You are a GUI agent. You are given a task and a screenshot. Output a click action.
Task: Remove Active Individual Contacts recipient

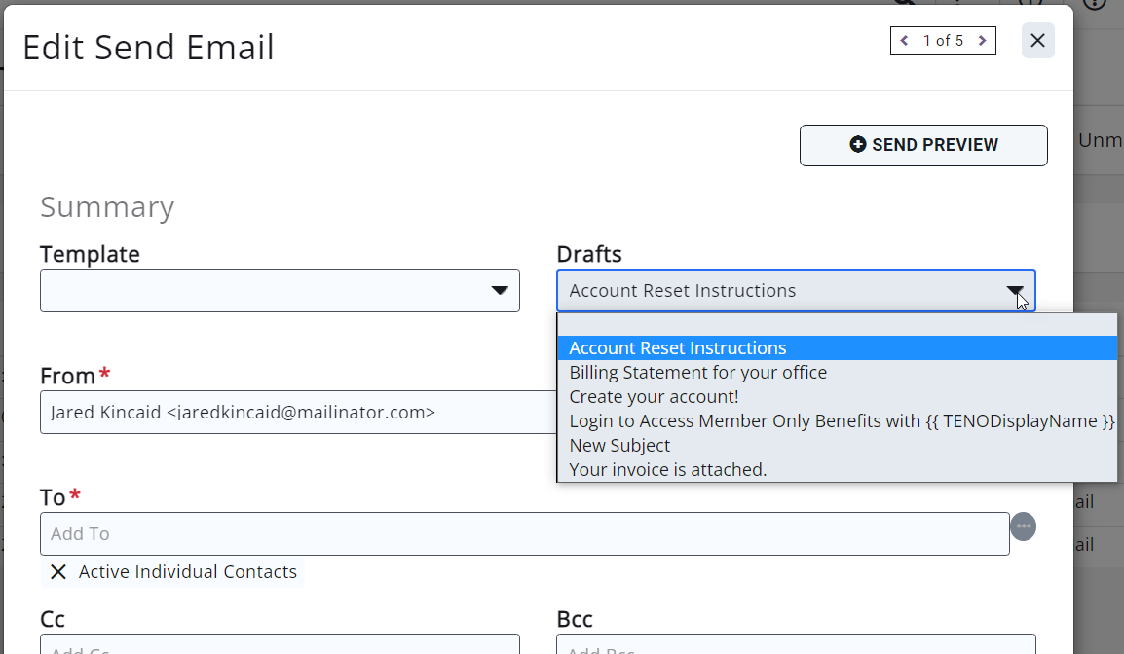tap(58, 572)
